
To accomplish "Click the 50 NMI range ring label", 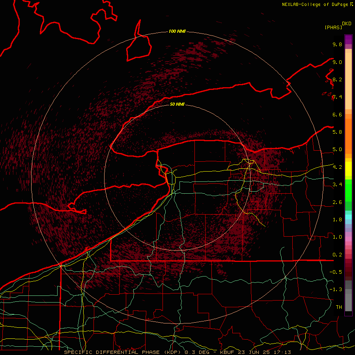I will (177, 104).
